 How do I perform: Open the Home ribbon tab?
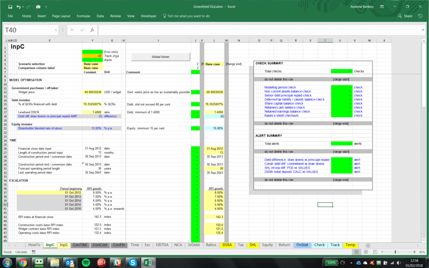[26, 16]
